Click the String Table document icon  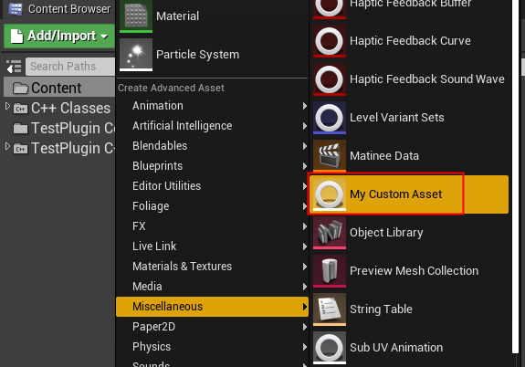click(330, 309)
